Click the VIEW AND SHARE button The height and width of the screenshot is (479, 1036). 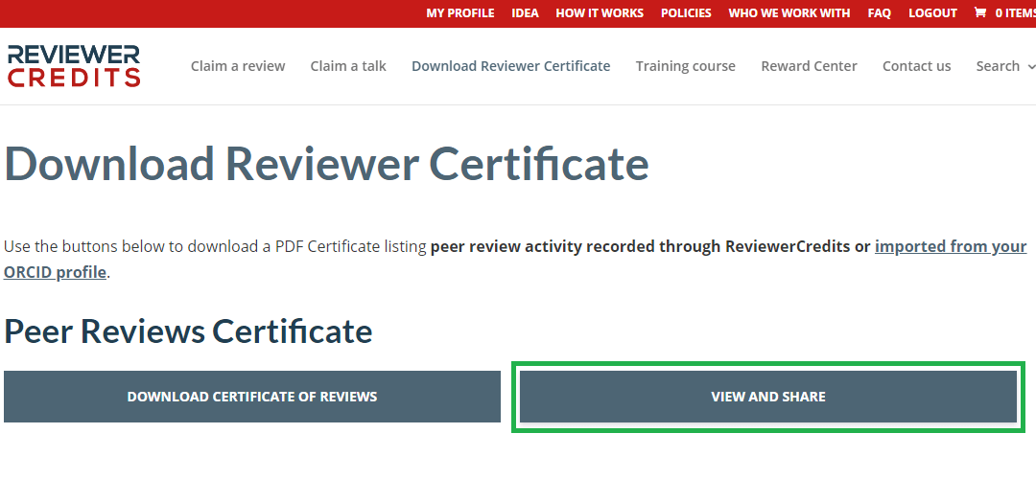[768, 397]
